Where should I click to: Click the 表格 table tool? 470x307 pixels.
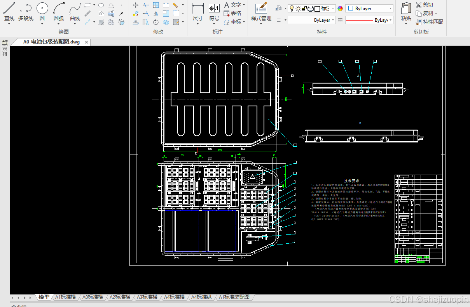click(232, 14)
